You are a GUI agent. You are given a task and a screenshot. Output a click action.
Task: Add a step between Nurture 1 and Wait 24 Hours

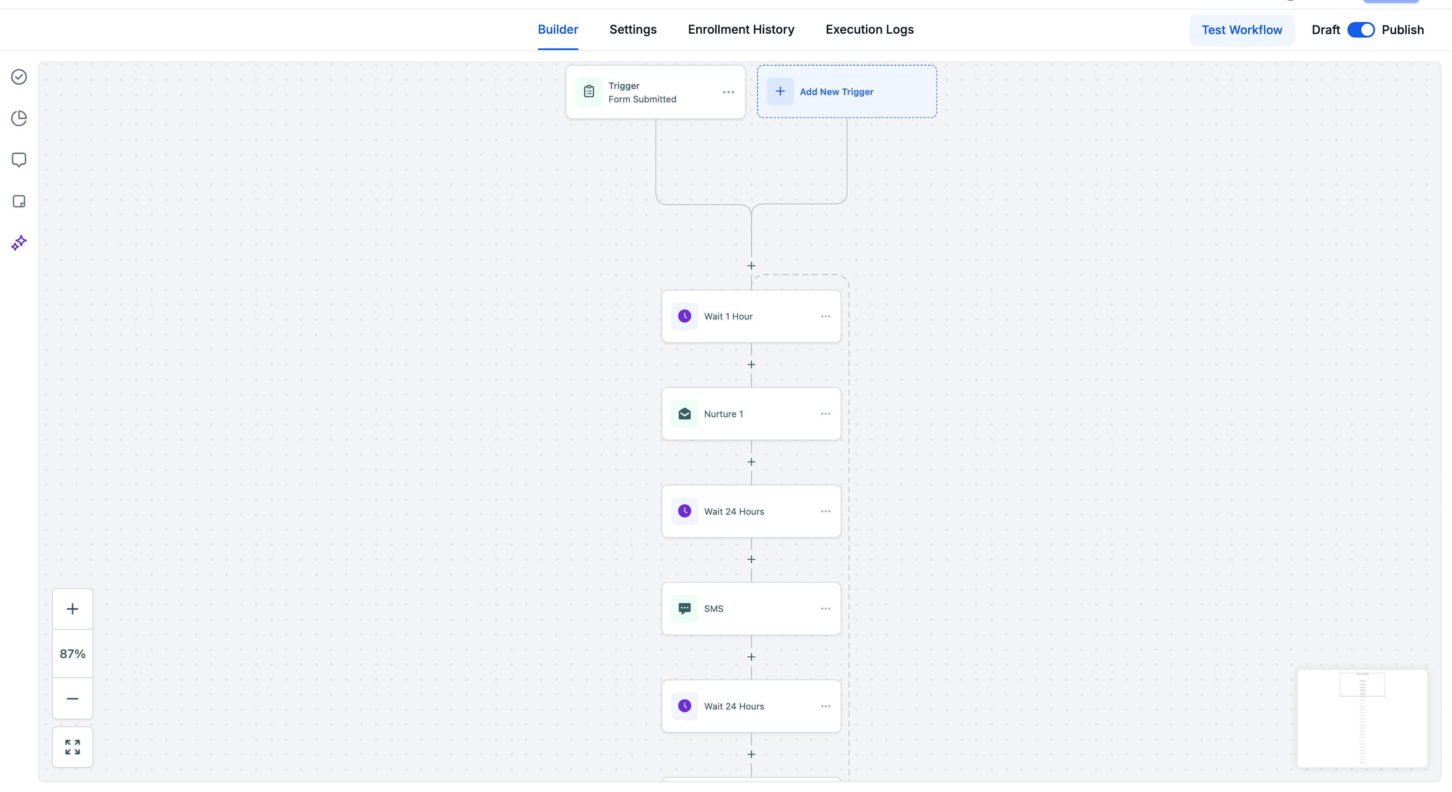[x=751, y=462]
